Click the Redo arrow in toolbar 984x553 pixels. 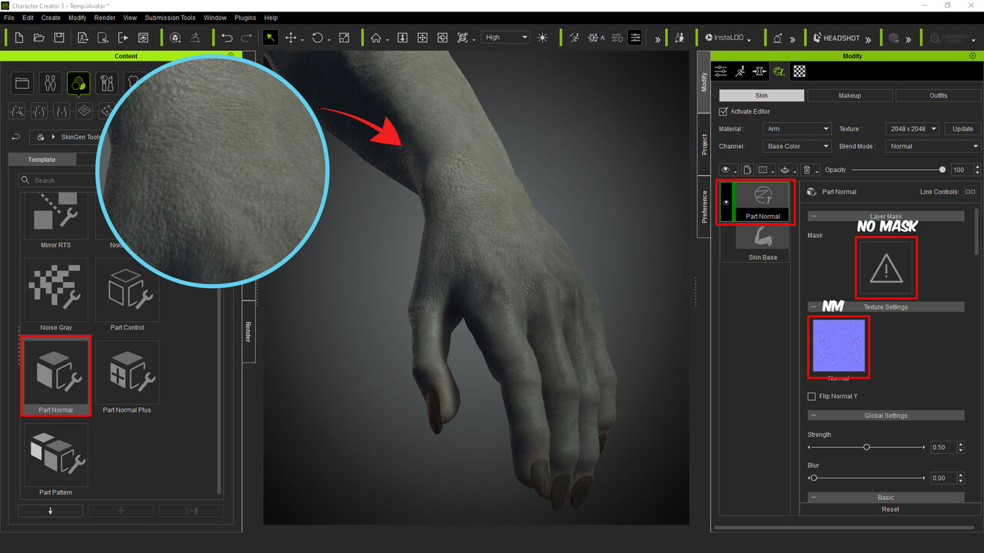click(x=247, y=38)
